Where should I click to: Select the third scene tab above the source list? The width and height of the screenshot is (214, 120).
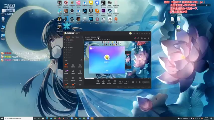pyautogui.click(x=77, y=37)
